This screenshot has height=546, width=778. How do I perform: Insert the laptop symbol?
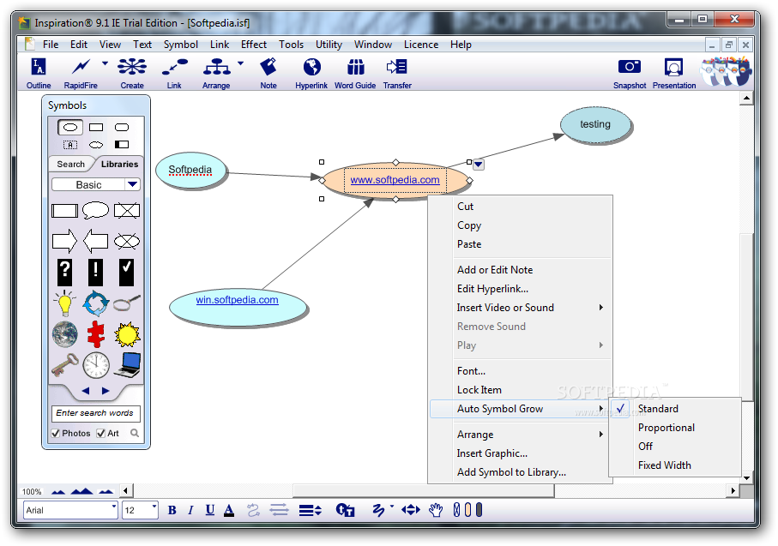[x=128, y=365]
